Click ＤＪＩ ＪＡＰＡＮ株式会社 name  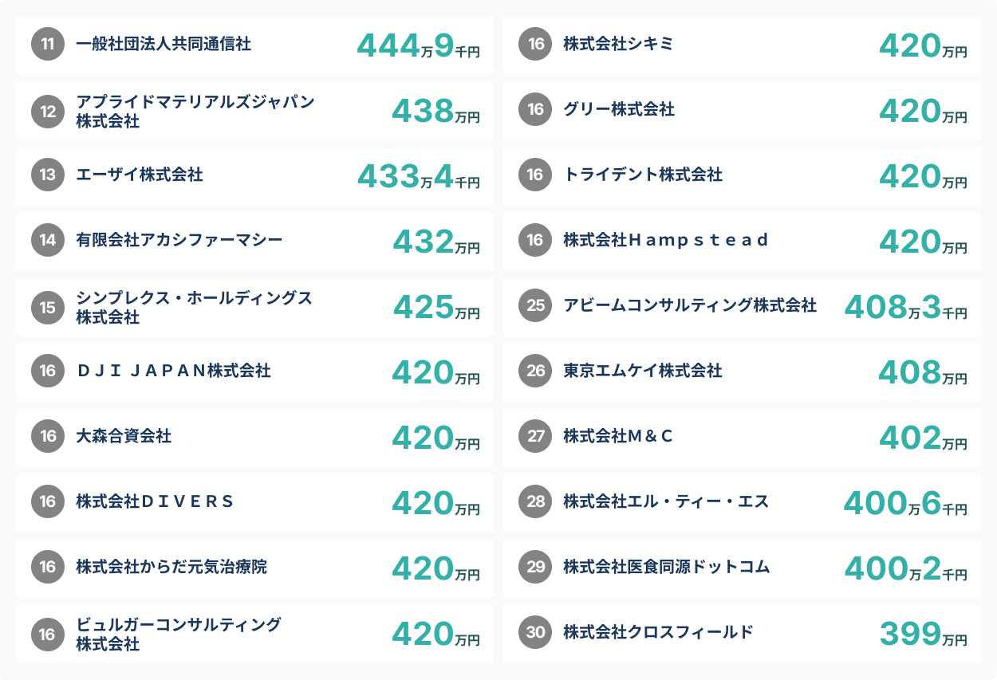pyautogui.click(x=174, y=371)
